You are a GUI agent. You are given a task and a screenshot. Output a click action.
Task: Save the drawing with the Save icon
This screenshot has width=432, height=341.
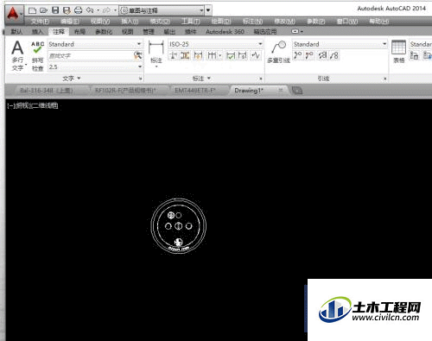coord(55,10)
